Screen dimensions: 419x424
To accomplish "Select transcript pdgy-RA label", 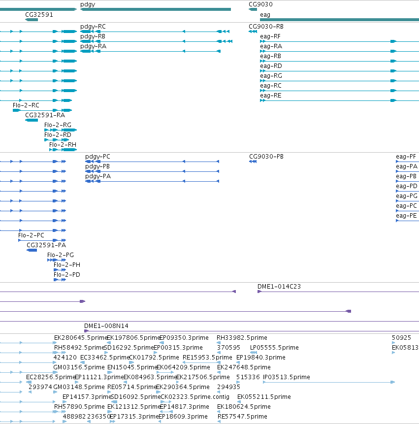I will [93, 46].
